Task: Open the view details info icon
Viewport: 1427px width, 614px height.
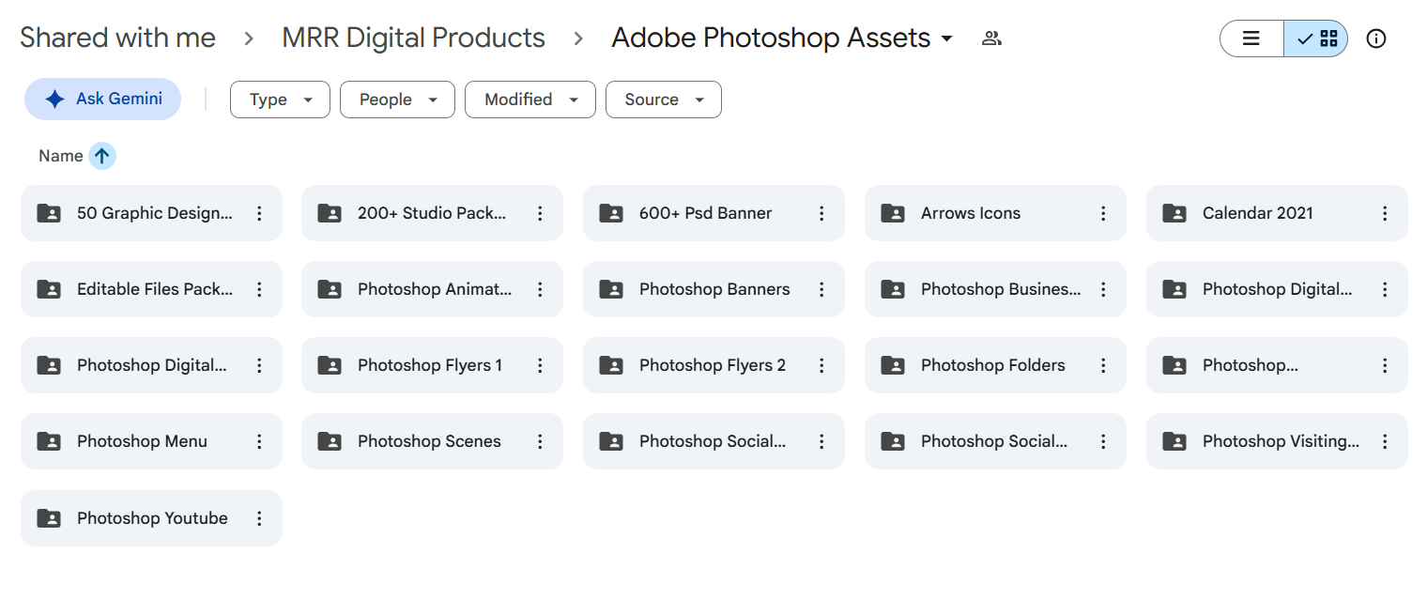Action: click(1376, 38)
